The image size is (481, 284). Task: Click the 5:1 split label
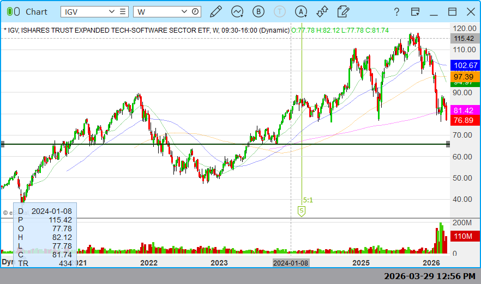coord(308,200)
